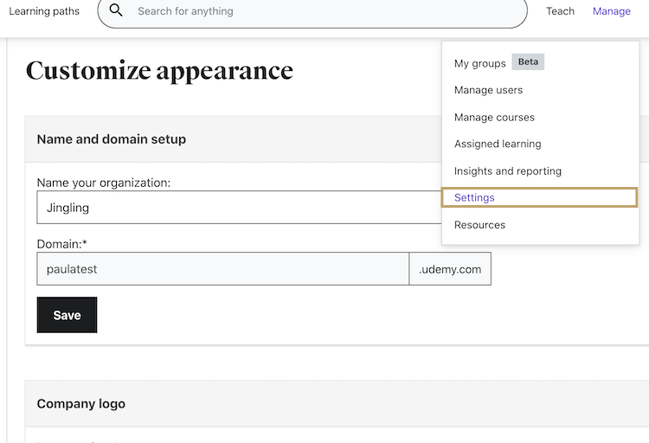
Task: Choose Manage courses from the dropdown
Action: tap(494, 117)
